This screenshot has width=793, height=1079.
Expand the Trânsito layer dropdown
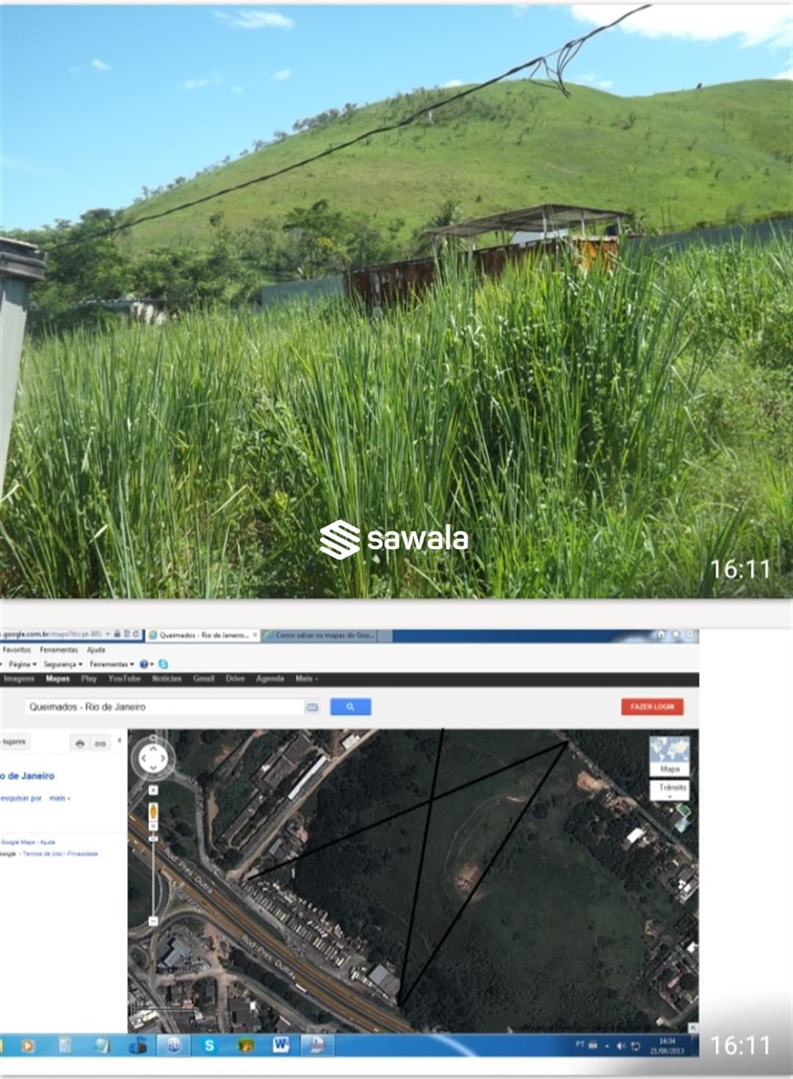tap(670, 790)
